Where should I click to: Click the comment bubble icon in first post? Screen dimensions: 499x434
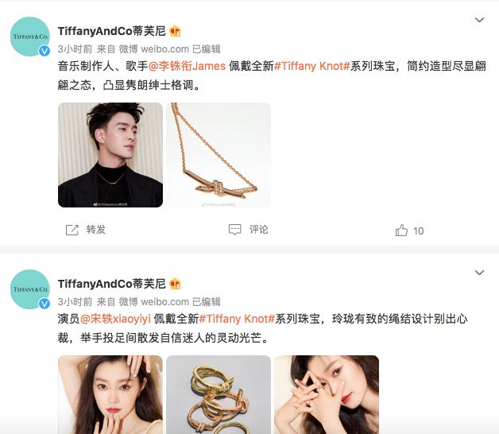click(235, 229)
